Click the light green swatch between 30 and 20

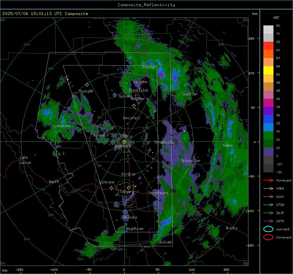pyautogui.click(x=268, y=135)
